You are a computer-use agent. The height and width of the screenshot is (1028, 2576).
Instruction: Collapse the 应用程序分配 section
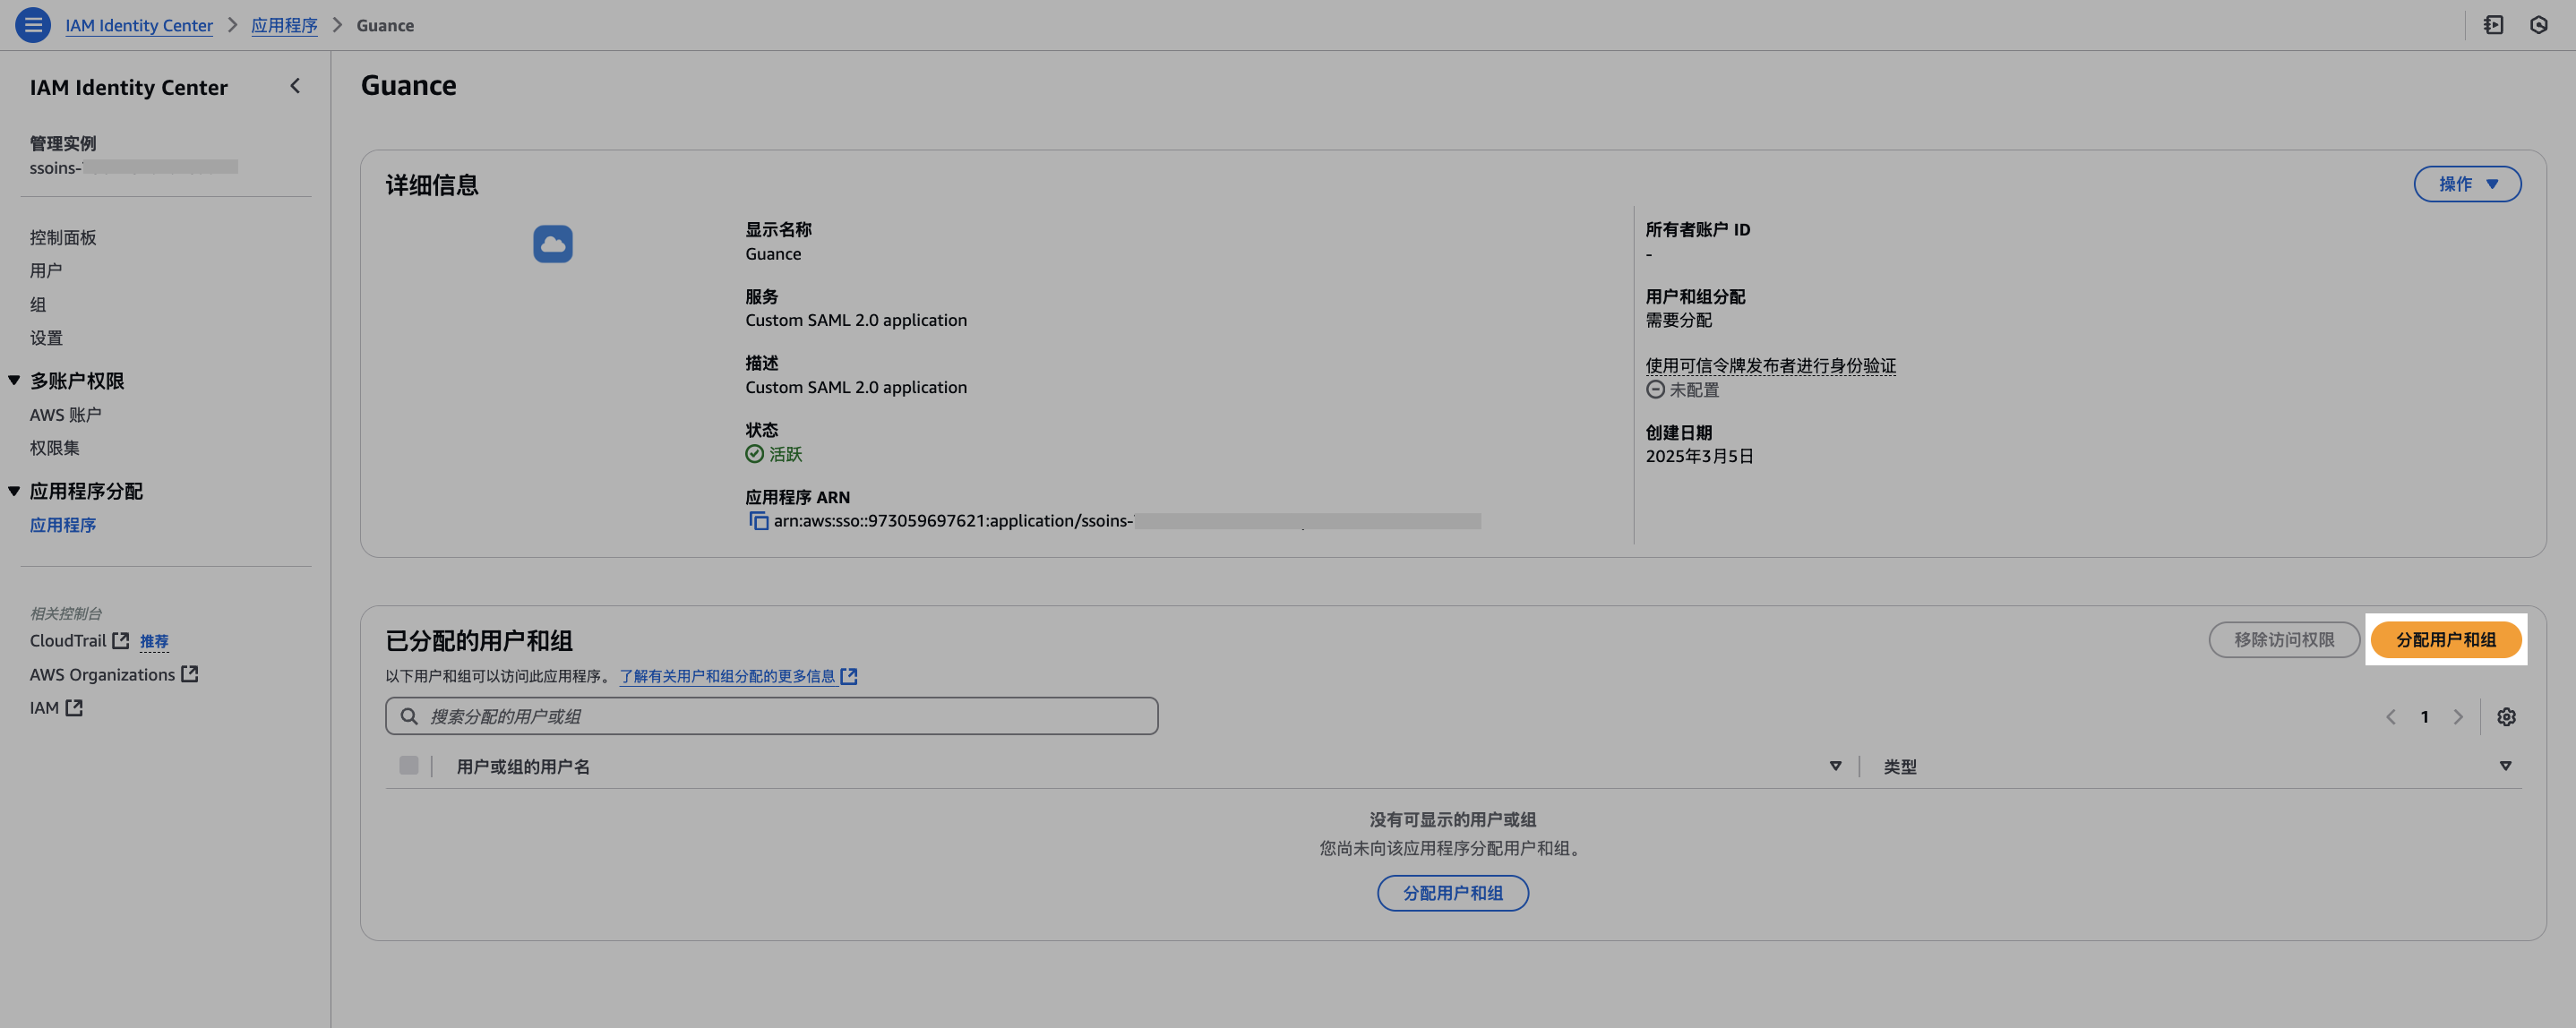coord(14,491)
